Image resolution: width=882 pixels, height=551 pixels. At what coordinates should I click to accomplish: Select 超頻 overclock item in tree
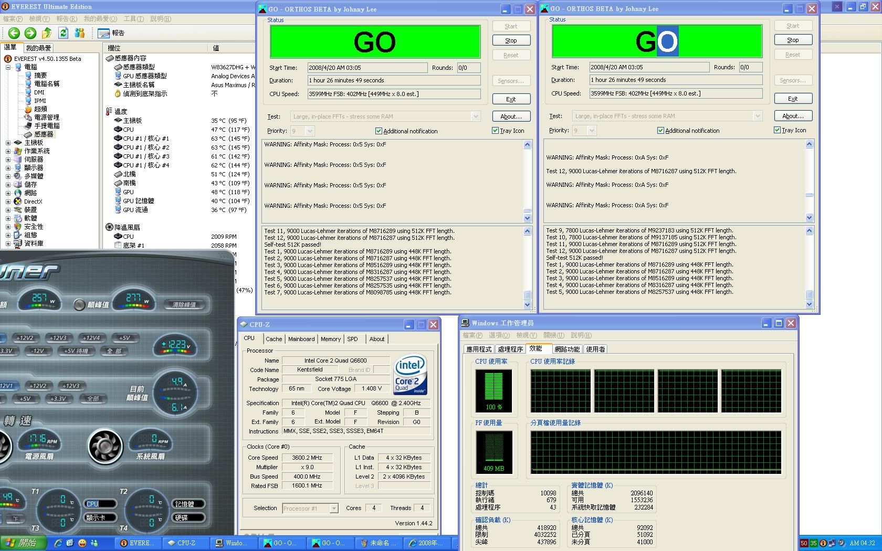[x=40, y=109]
